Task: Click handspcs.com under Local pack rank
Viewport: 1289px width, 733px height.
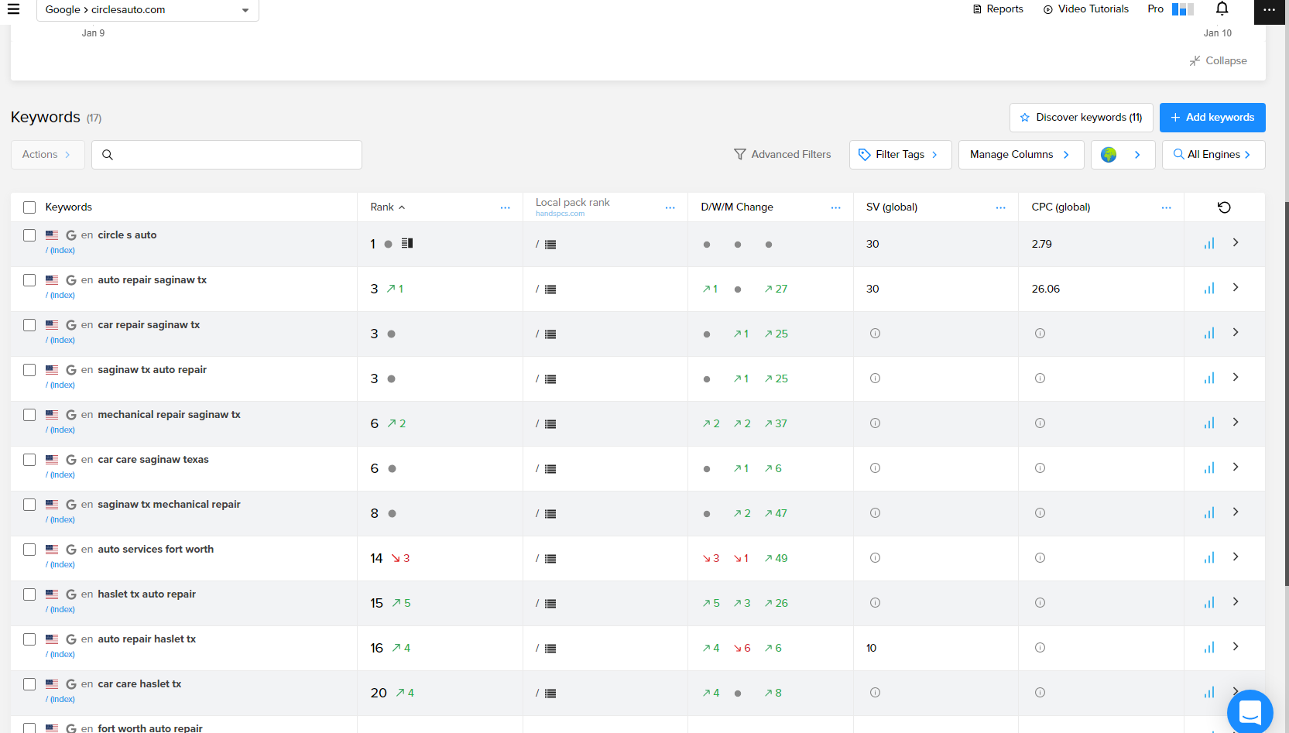Action: (x=560, y=214)
